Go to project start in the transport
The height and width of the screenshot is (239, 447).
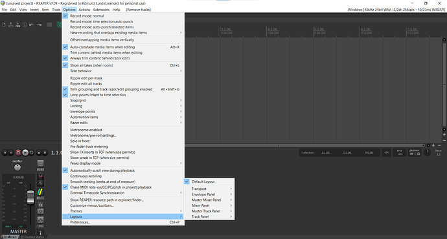coord(5,152)
